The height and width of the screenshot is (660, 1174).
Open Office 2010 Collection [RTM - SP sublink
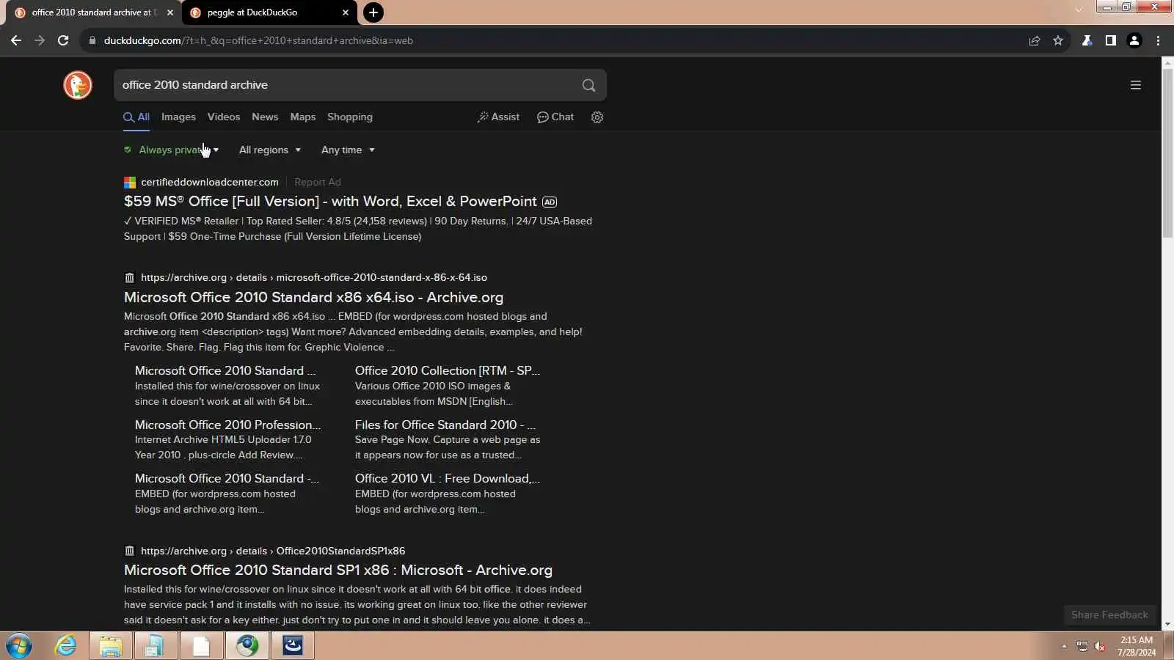click(448, 371)
